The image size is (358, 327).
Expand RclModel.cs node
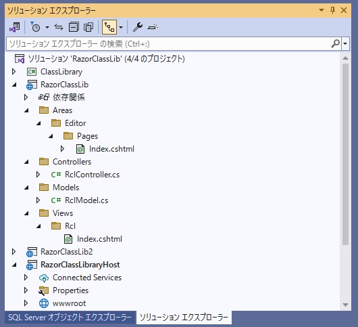38,200
